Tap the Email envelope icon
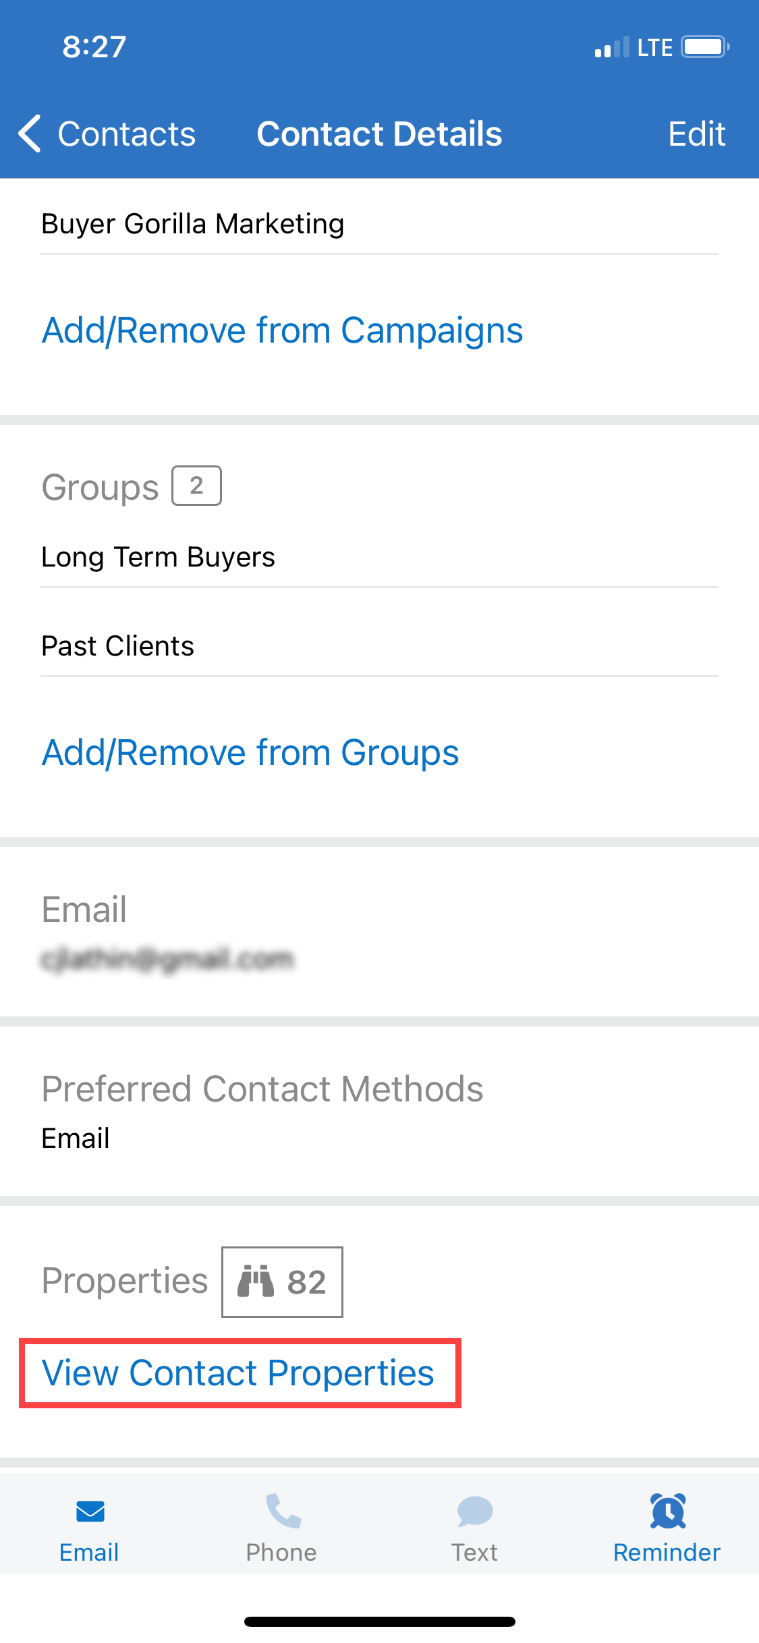759x1643 pixels. 90,1511
